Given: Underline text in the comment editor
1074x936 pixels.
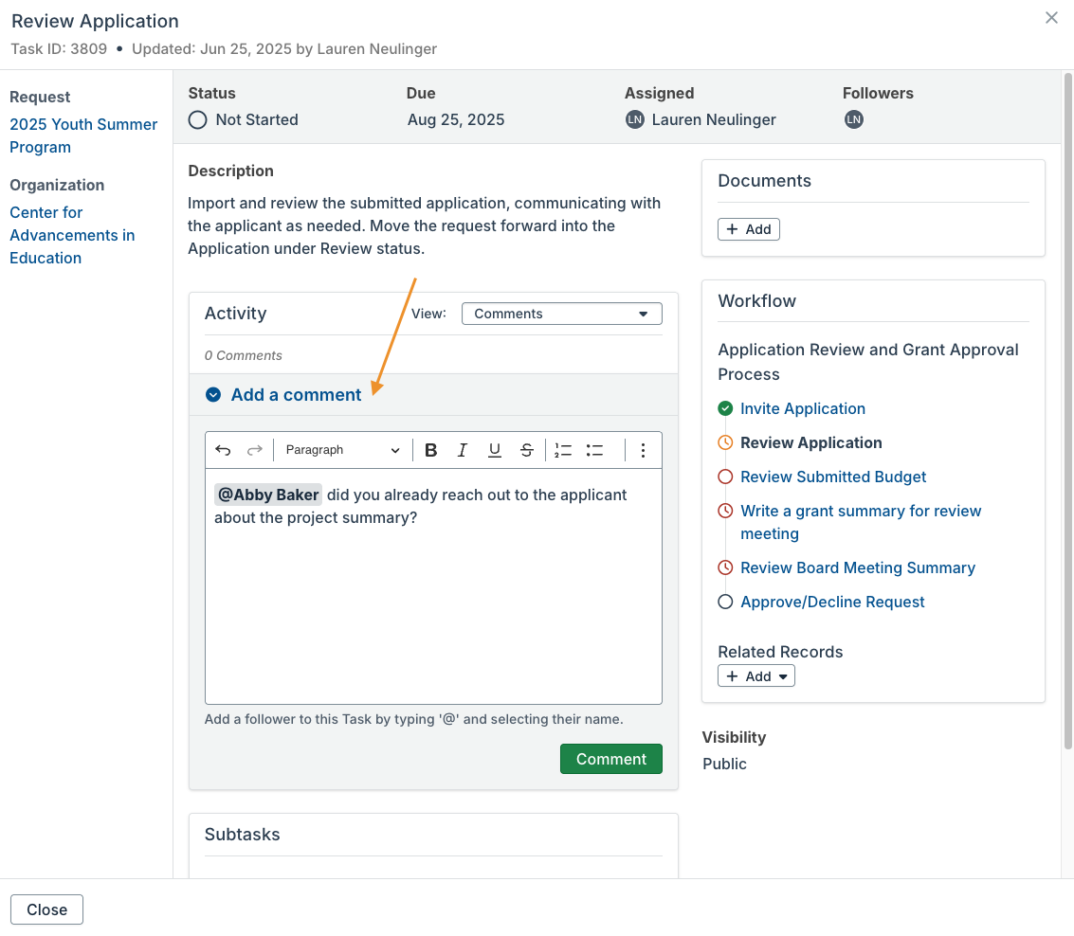Looking at the screenshot, I should pyautogui.click(x=494, y=450).
